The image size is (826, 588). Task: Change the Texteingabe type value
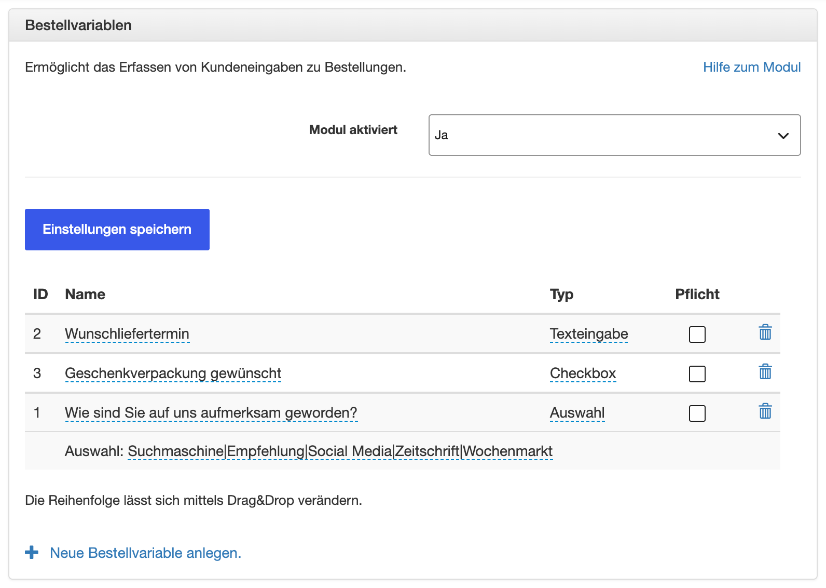coord(589,333)
